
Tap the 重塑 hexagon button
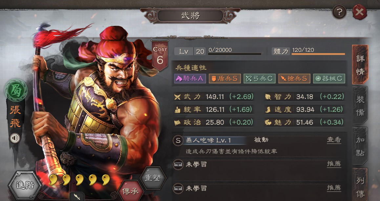click(153, 178)
